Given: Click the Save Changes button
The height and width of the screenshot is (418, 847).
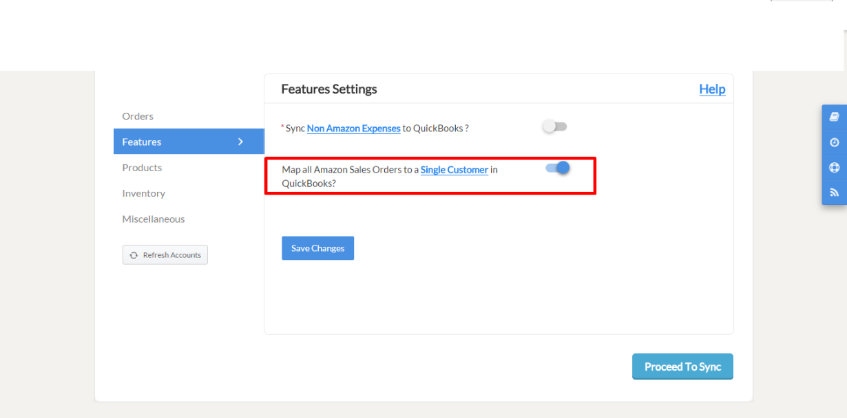Looking at the screenshot, I should click(317, 248).
